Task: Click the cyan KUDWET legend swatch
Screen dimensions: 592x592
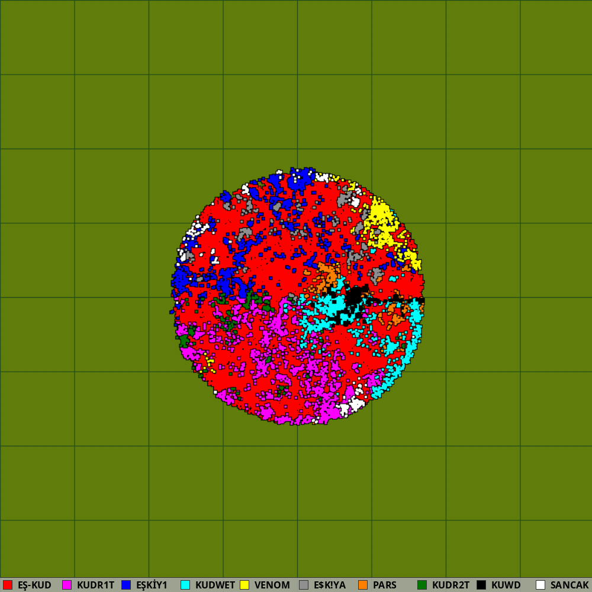Action: (185, 585)
